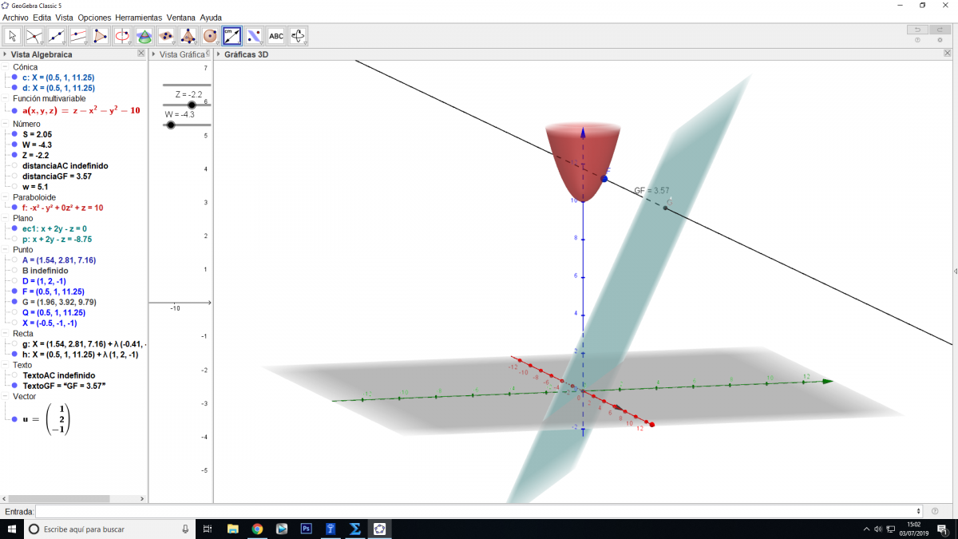This screenshot has height=539, width=958.
Task: Choose the Sphere tool
Action: (210, 35)
